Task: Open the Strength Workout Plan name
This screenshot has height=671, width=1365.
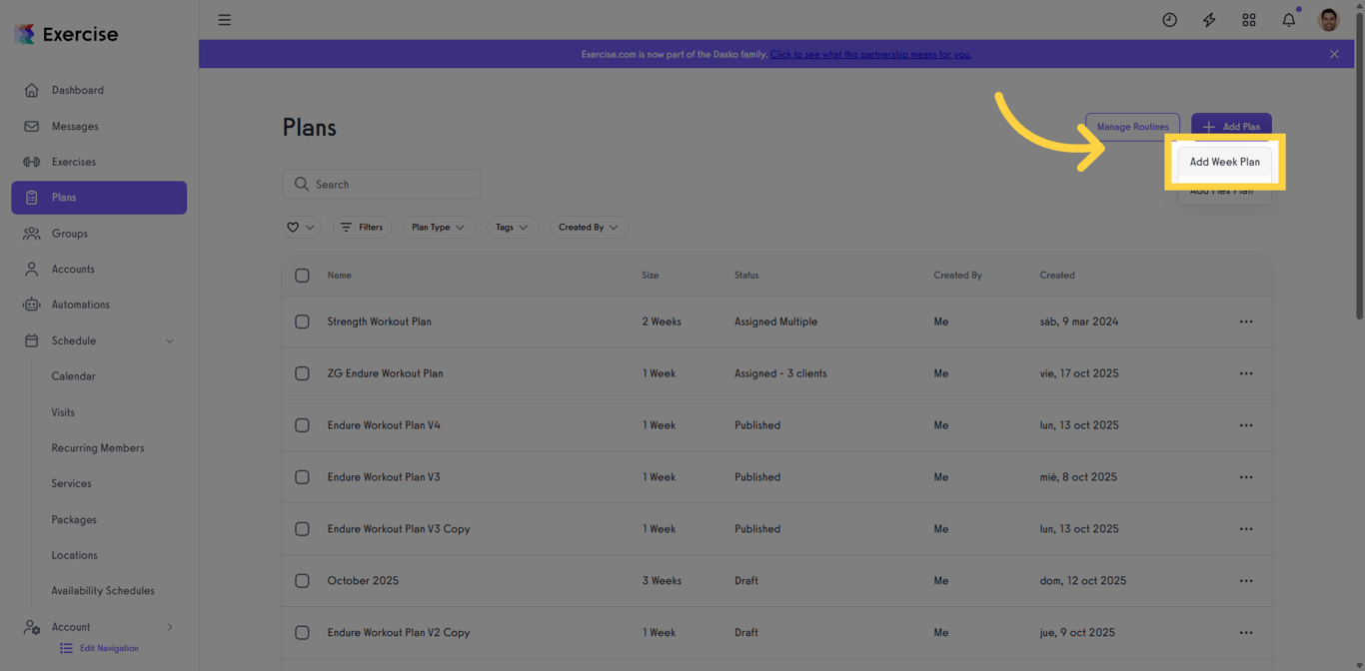Action: click(x=380, y=322)
